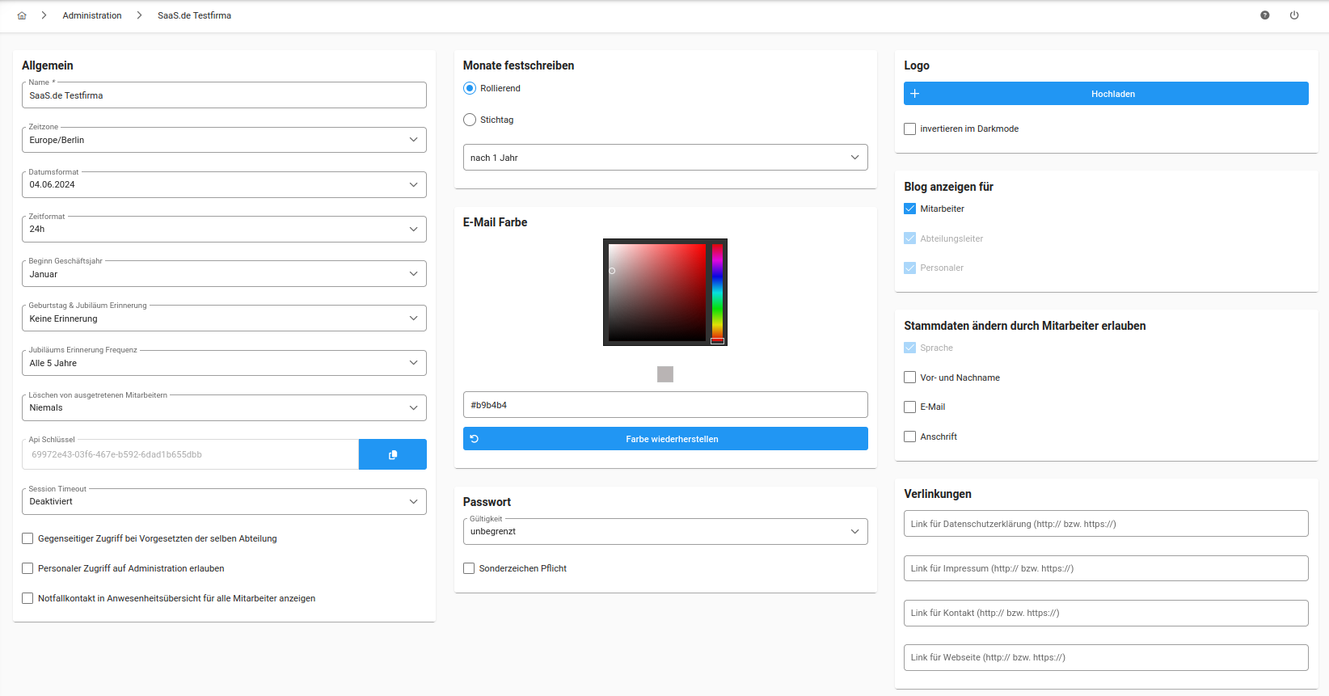
Task: Open the Passwort Gültigkeit dropdown
Action: pyautogui.click(x=664, y=531)
